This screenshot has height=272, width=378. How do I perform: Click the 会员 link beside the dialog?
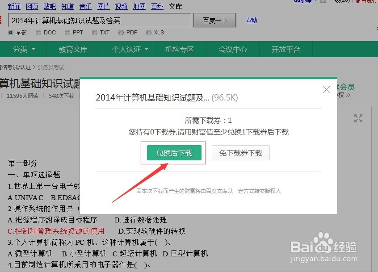[346, 87]
